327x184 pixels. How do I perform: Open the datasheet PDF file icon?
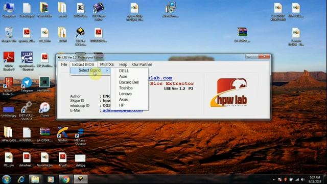[27, 160]
